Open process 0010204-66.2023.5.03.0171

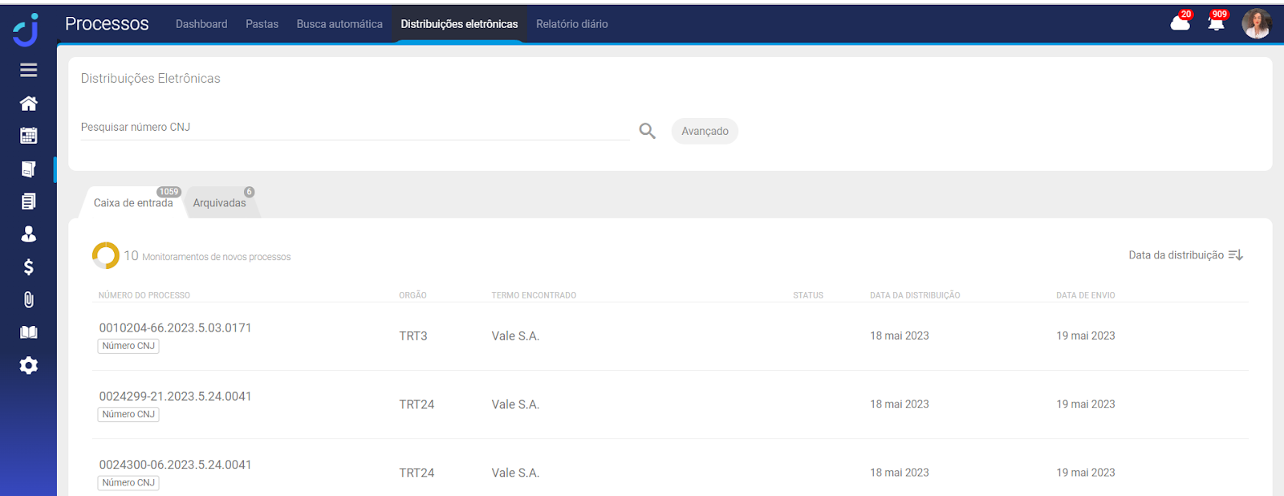click(175, 327)
